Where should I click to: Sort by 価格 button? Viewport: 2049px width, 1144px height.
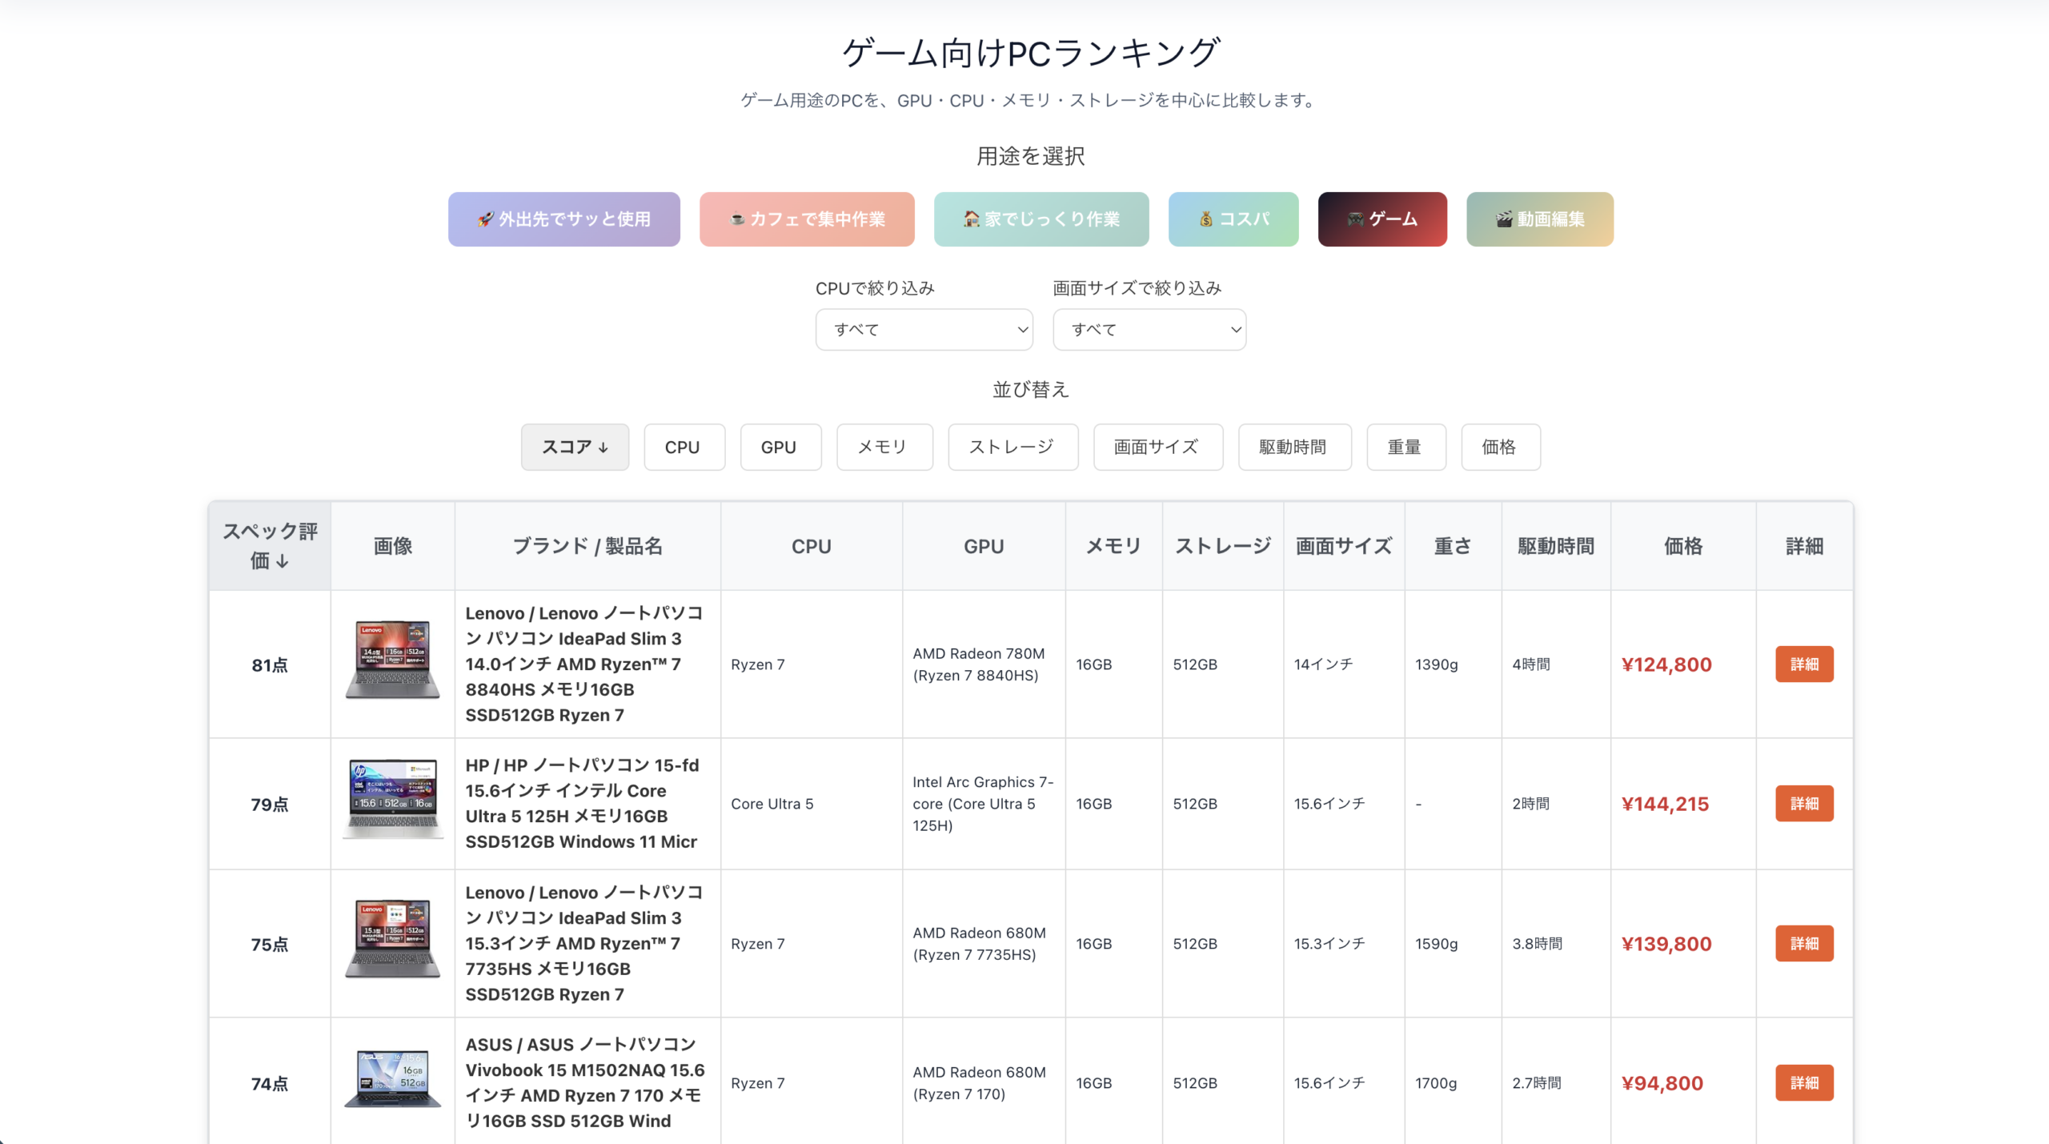1500,447
